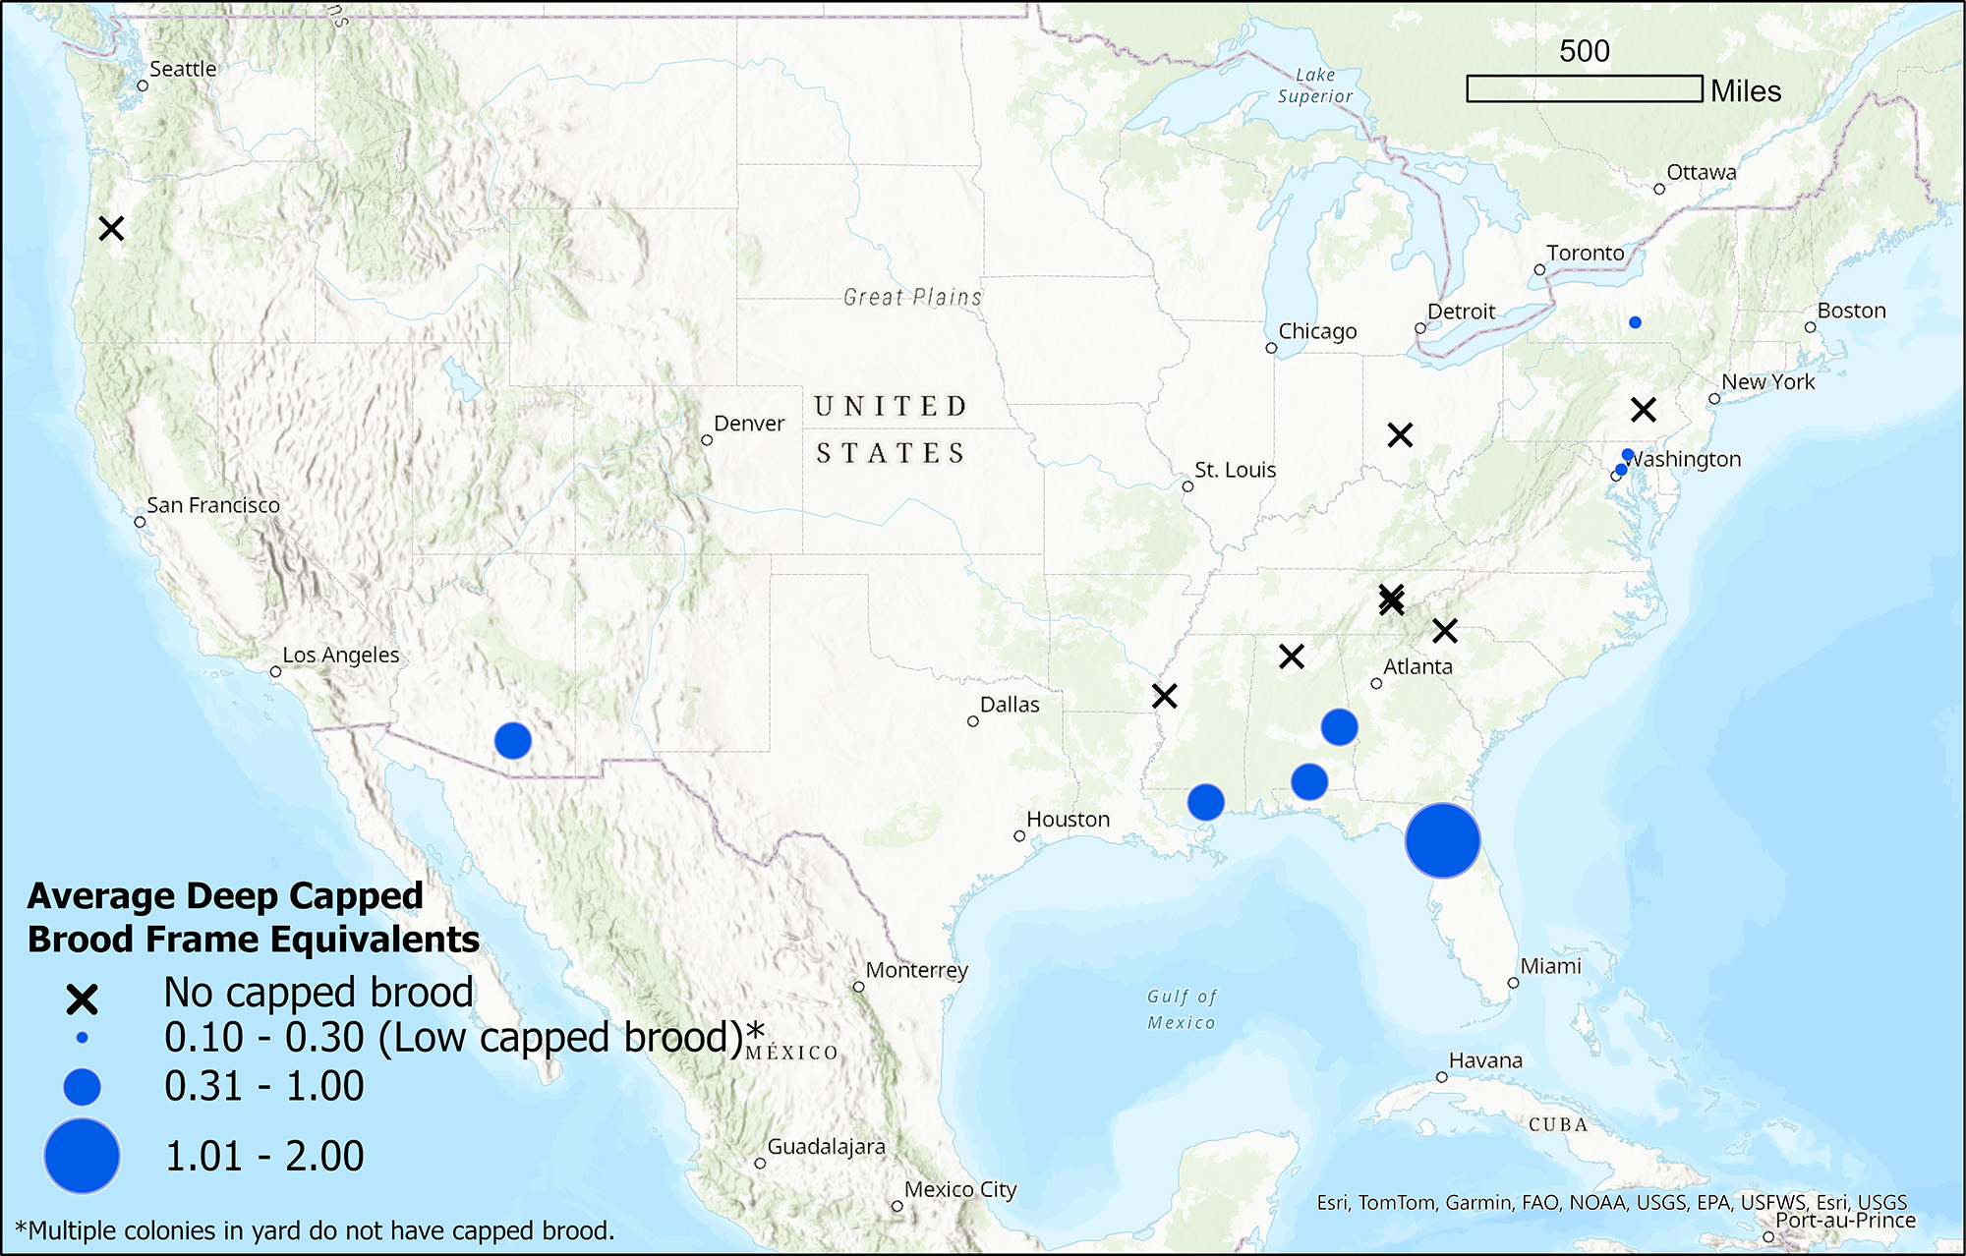Click the 500 Miles scale bar
Image resolution: width=1966 pixels, height=1256 pixels.
point(1584,88)
